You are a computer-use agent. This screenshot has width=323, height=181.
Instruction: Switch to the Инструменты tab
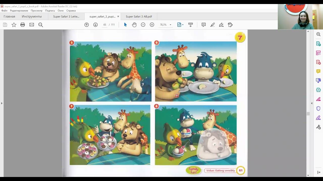click(x=32, y=17)
